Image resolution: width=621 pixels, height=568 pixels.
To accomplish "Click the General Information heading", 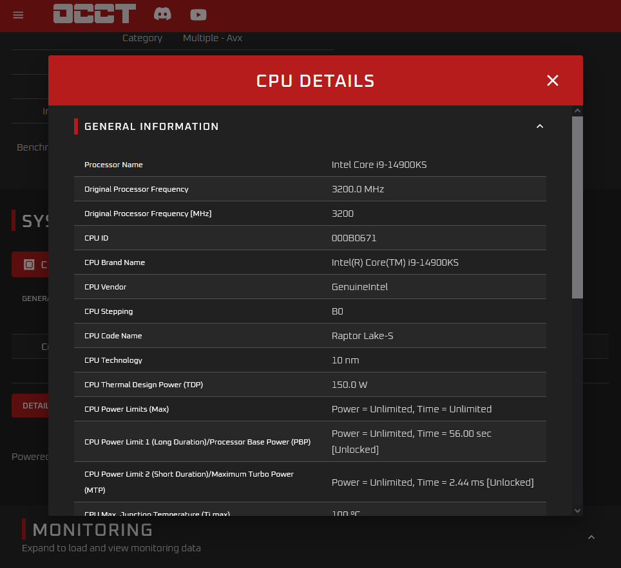I will pos(151,127).
